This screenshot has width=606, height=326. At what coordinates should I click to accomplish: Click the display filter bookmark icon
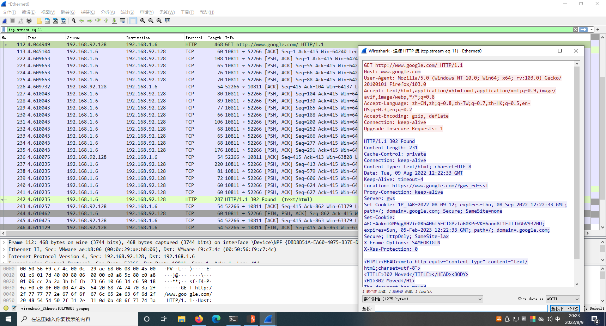coord(4,30)
